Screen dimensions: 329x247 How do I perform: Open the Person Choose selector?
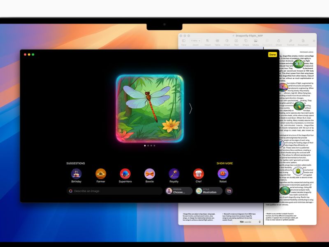(x=179, y=191)
